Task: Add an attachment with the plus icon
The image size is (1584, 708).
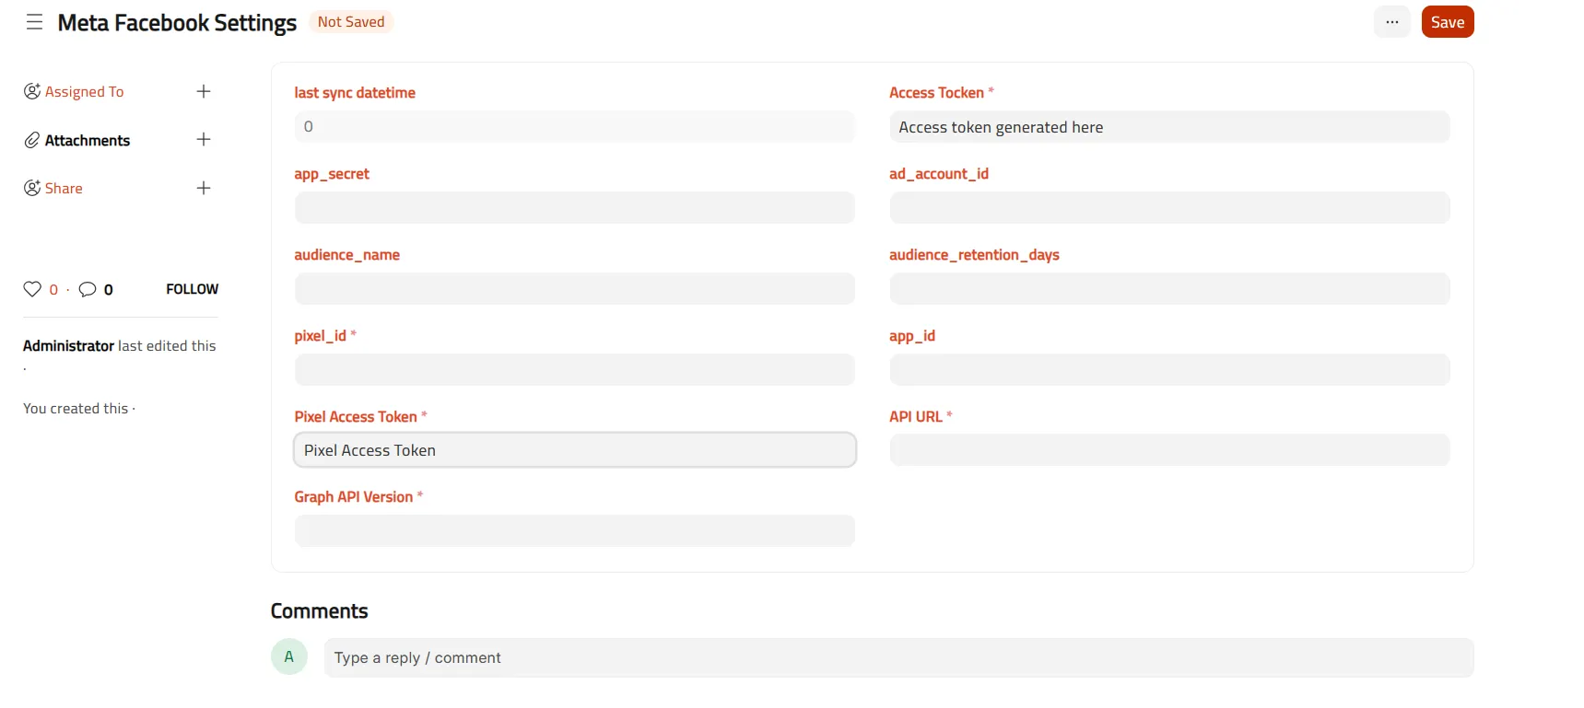Action: pos(204,139)
